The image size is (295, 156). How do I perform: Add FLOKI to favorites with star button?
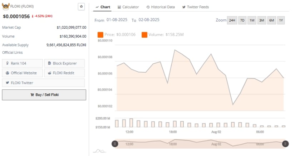coord(81,6)
